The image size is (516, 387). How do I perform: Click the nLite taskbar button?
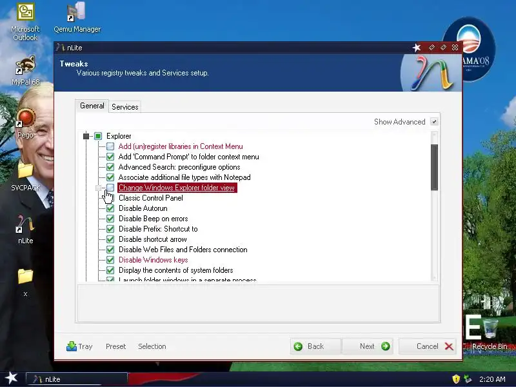pos(77,379)
